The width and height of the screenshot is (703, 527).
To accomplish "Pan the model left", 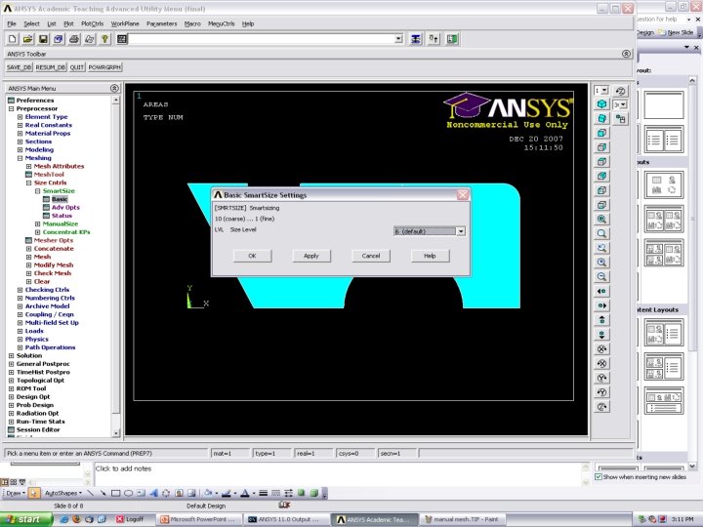I will [602, 291].
